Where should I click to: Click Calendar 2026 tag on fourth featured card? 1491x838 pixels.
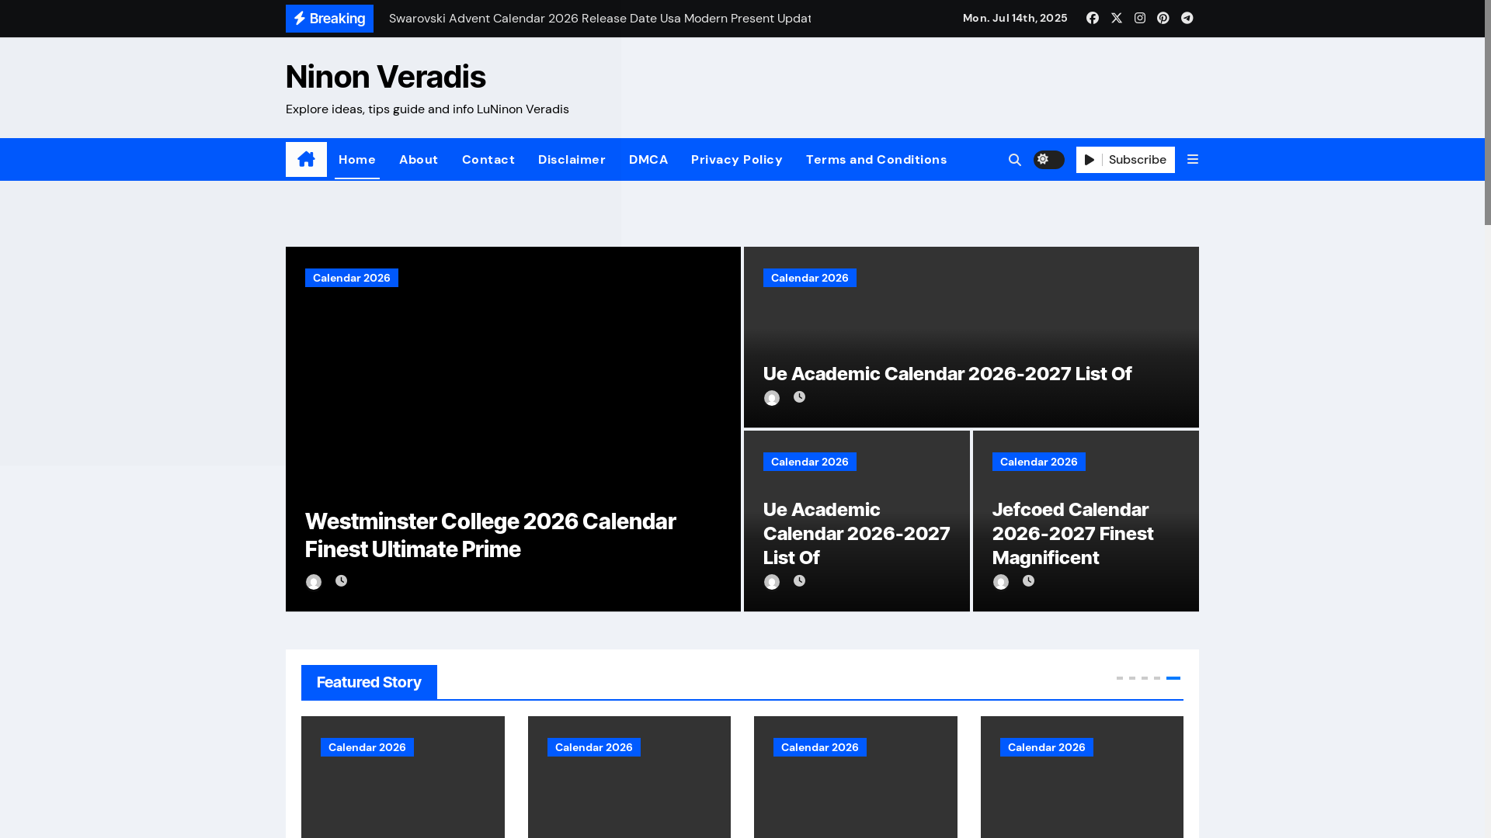(1047, 747)
